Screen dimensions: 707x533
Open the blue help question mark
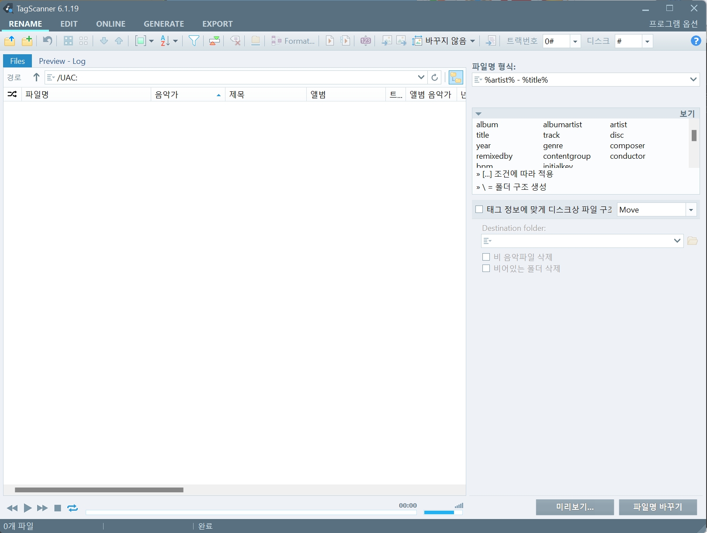[x=696, y=41]
